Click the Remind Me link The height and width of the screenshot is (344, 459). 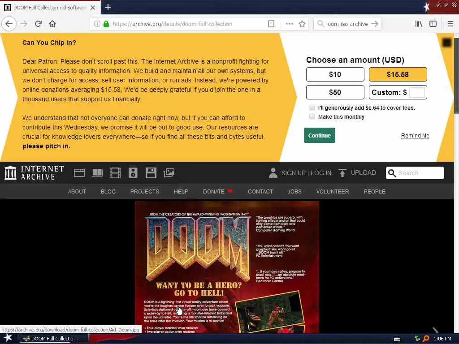[415, 135]
